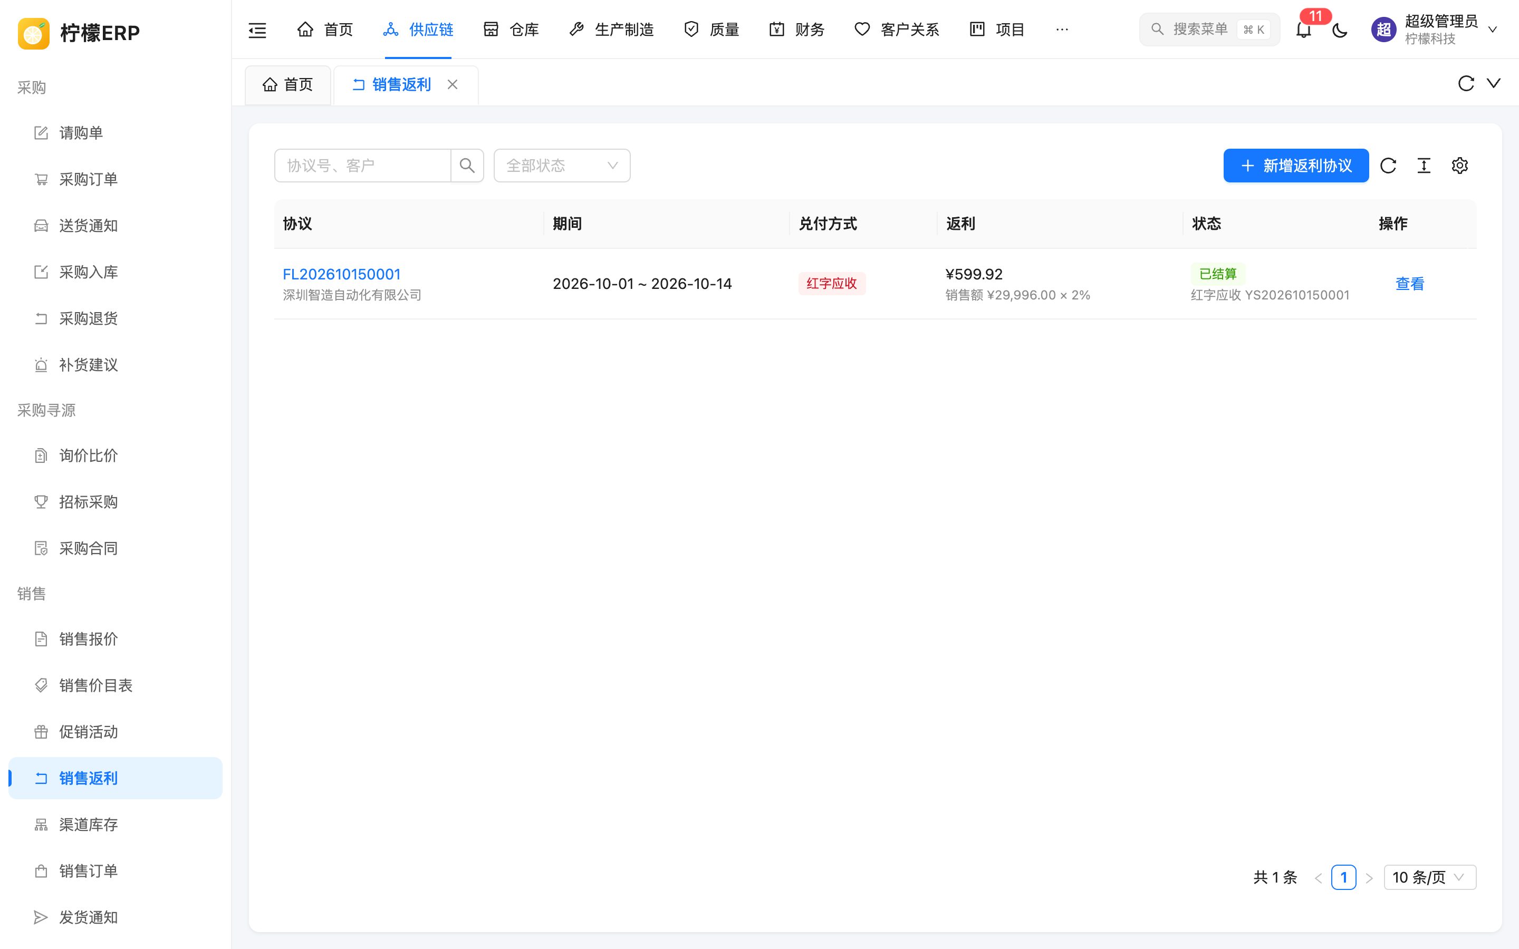Open the 10 条/页 page size dropdown
This screenshot has height=949, width=1519.
click(x=1430, y=877)
